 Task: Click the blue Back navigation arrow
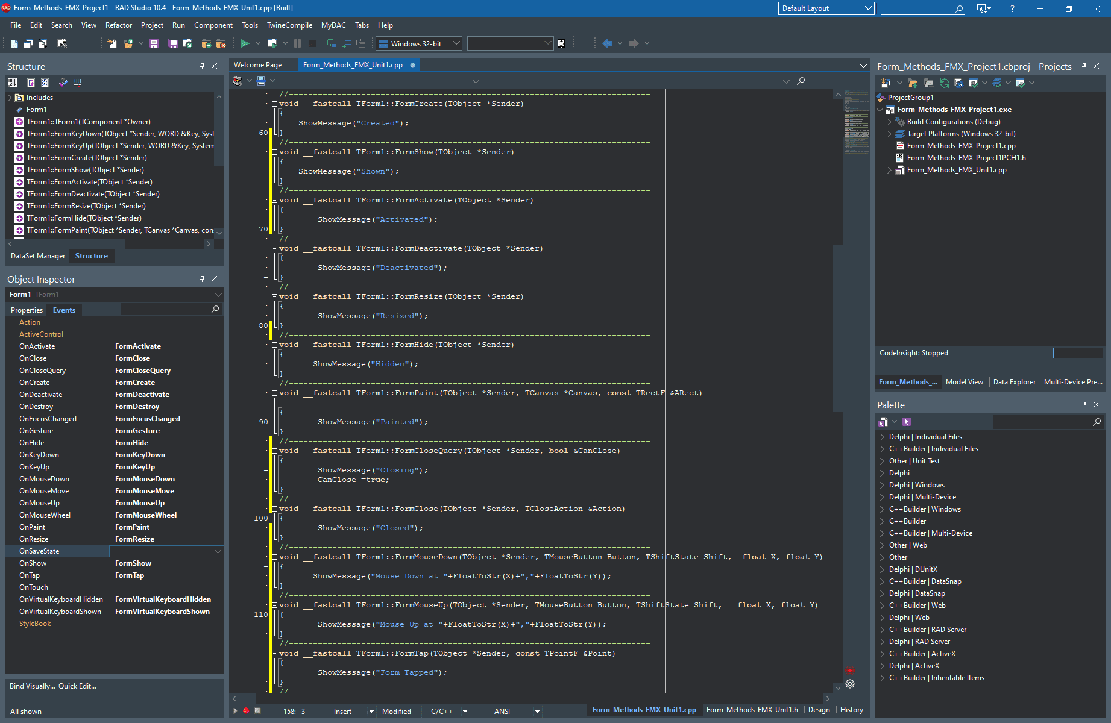click(607, 43)
